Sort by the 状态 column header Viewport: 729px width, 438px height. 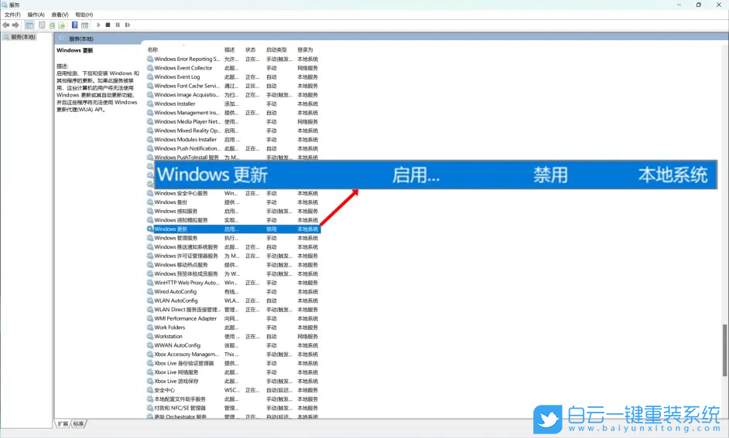click(251, 49)
